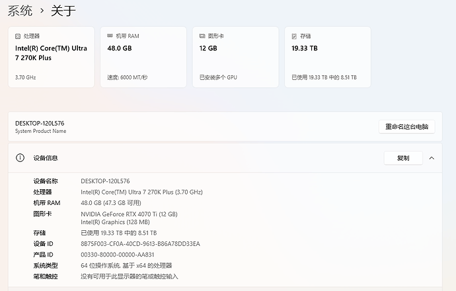Click the 处理器 label in details list
This screenshot has height=291, width=456.
click(x=42, y=192)
